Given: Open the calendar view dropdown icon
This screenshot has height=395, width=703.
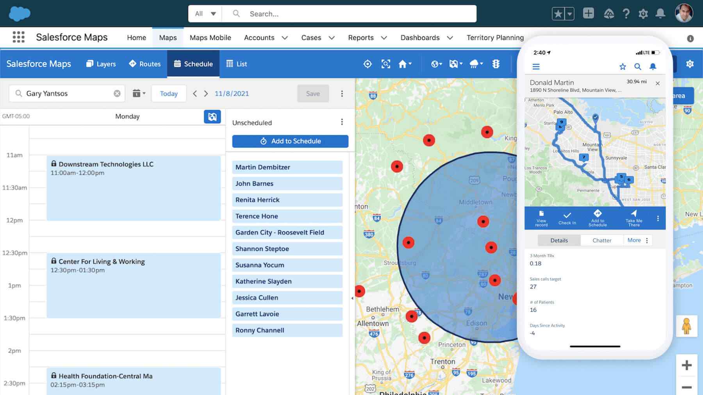Looking at the screenshot, I should point(139,93).
